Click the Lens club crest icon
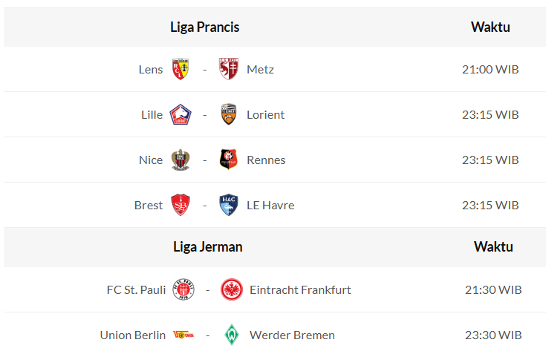This screenshot has height=354, width=546. (x=181, y=69)
